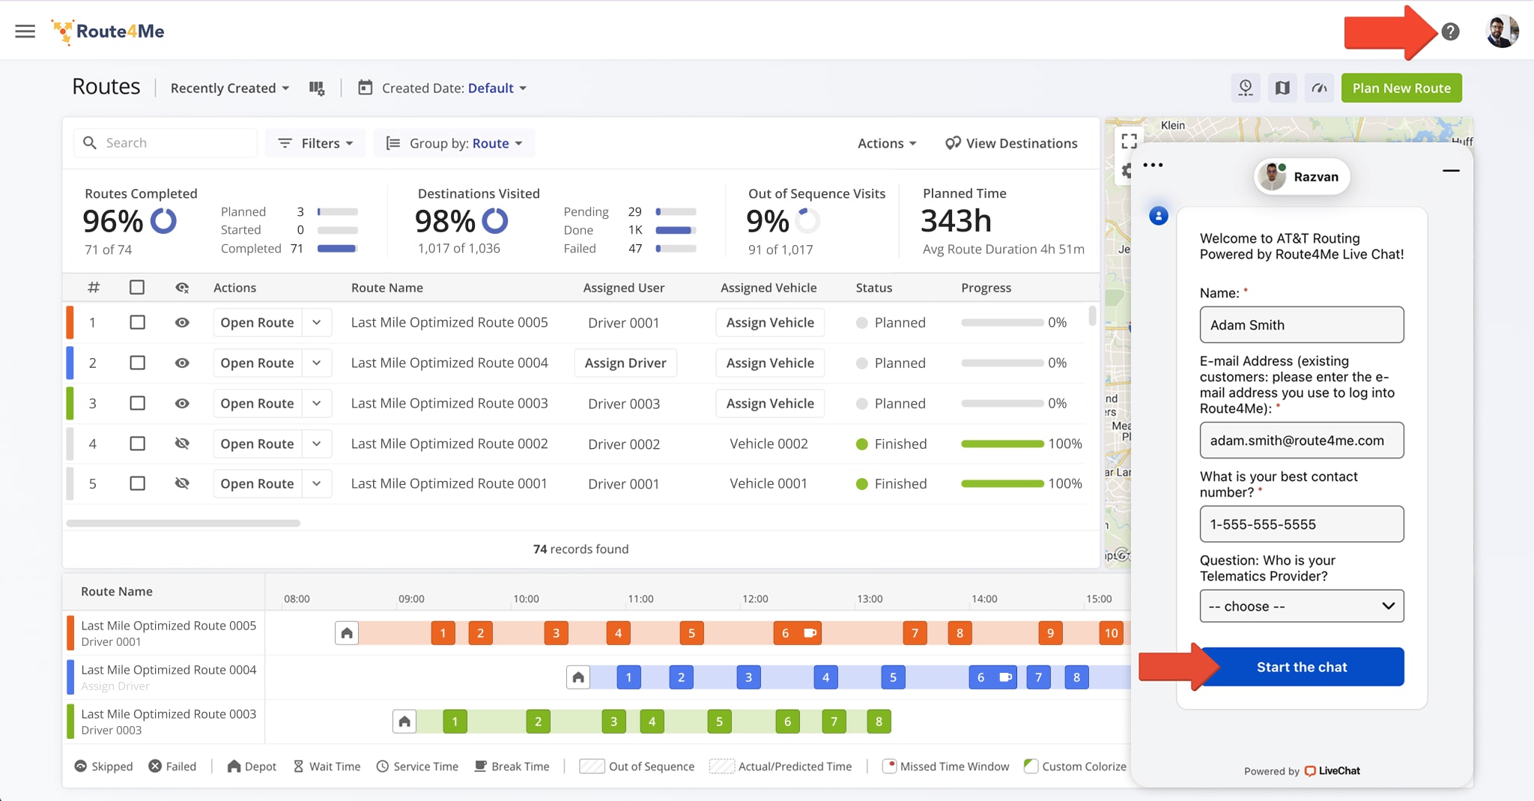Toggle the select-all checkbox in table header
The height and width of the screenshot is (801, 1534).
[x=137, y=287]
